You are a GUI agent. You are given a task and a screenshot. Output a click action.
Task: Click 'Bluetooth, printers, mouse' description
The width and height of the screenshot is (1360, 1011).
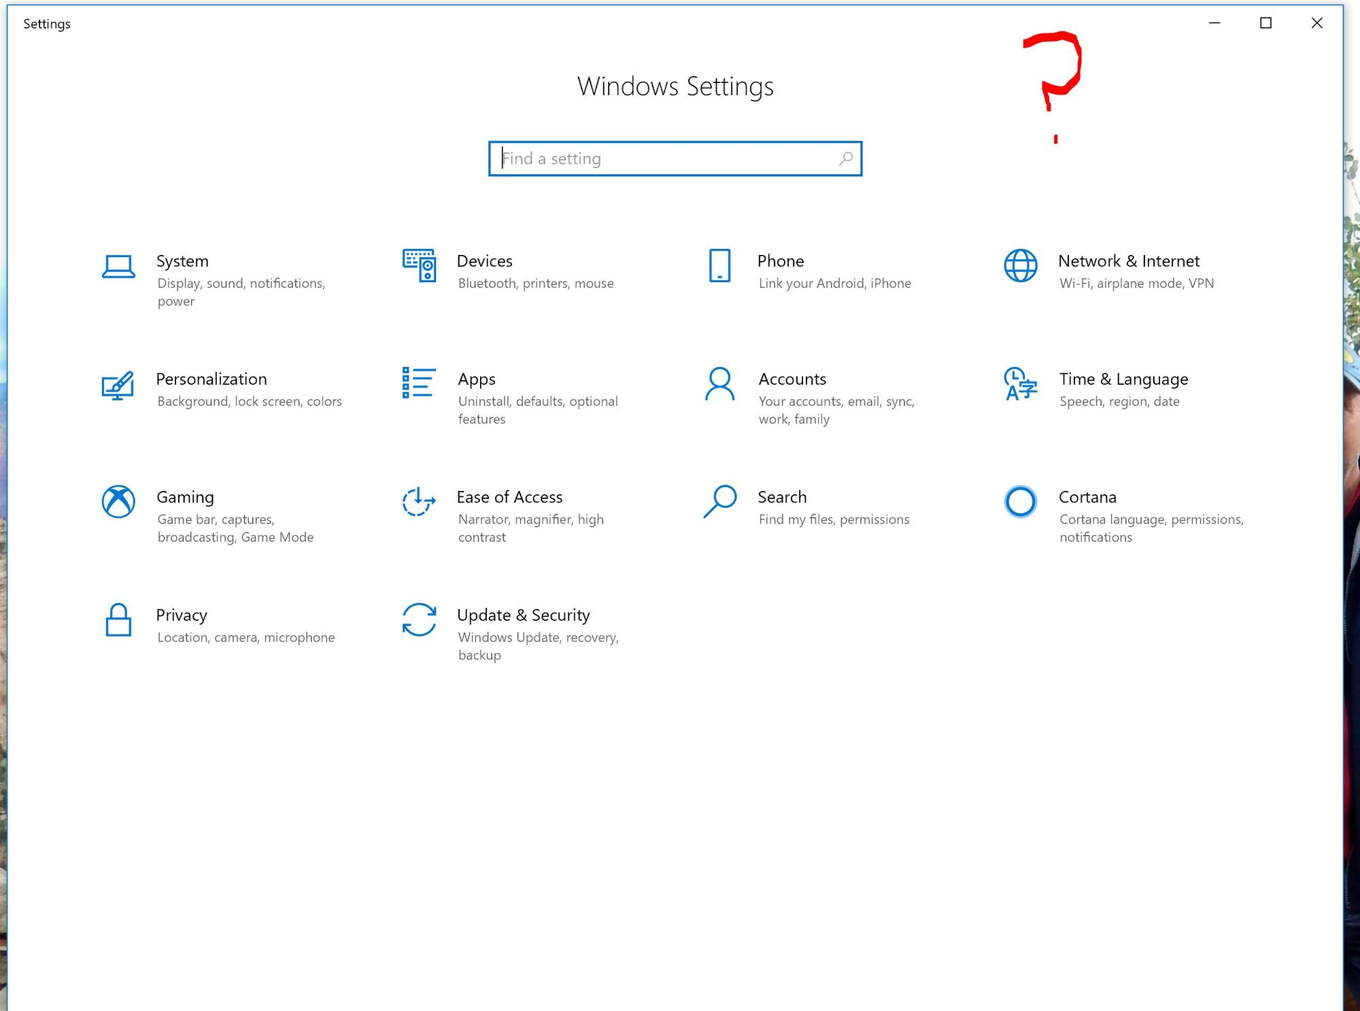pyautogui.click(x=536, y=284)
